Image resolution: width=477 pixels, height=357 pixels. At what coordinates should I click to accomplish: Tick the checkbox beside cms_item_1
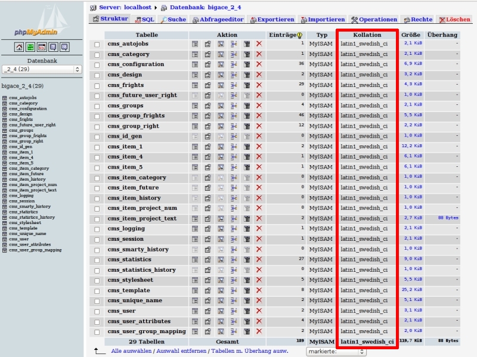click(x=97, y=147)
